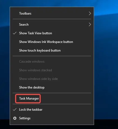This screenshot has height=129, width=118.
Task: Click the Settings gear icon
Action: (x=15, y=118)
